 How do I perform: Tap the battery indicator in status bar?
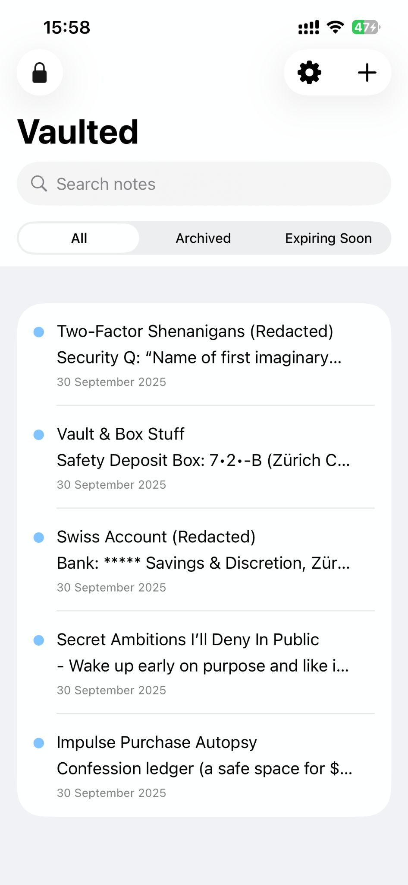366,27
